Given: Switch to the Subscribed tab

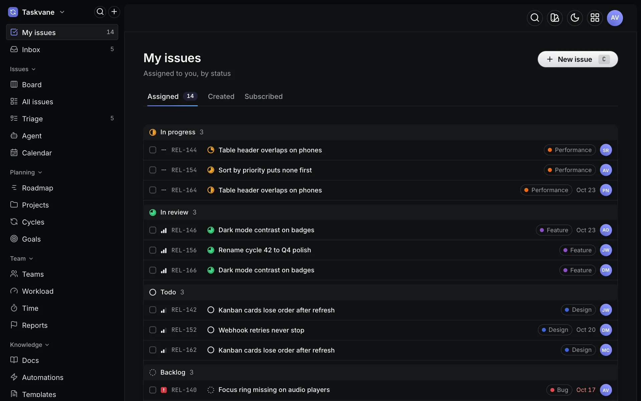Looking at the screenshot, I should point(263,97).
